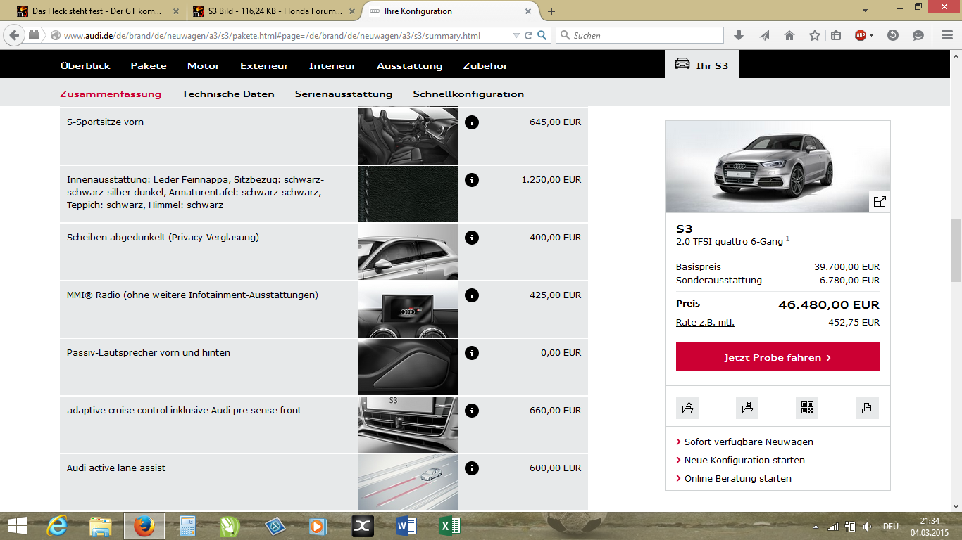Screen dimensions: 962x540
Task: Click the load configuration folder icon
Action: (x=747, y=408)
